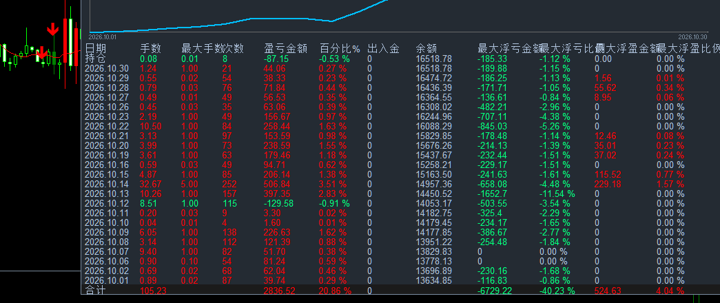Select the 2026.10.10 date row
The image size is (720, 303).
coord(107,222)
